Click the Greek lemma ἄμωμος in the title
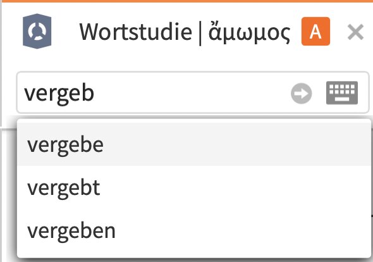373x262 pixels. 249,32
